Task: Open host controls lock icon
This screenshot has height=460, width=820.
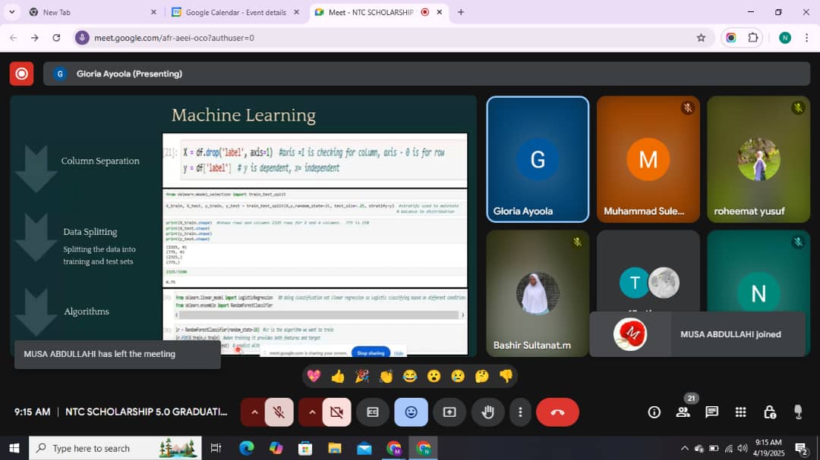Action: 770,412
